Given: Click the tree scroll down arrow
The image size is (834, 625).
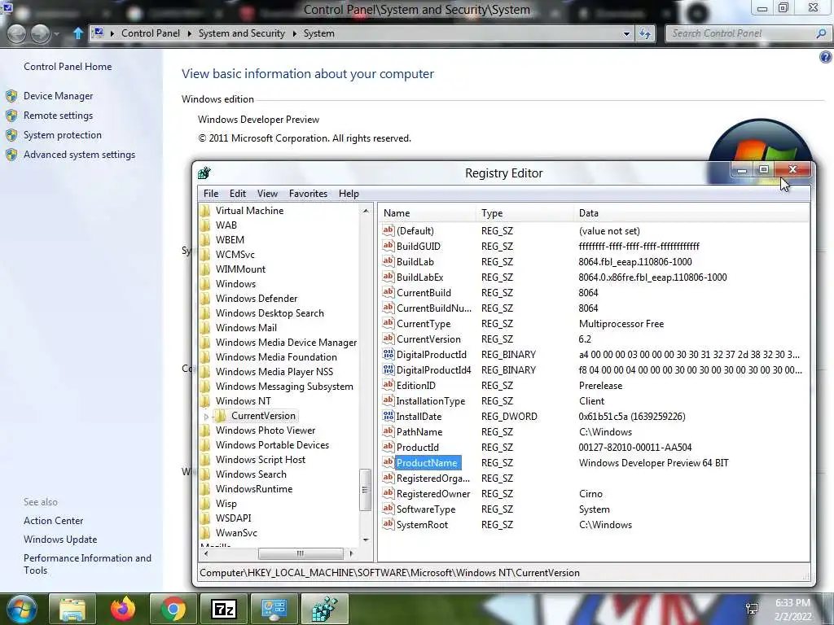Looking at the screenshot, I should 366,540.
